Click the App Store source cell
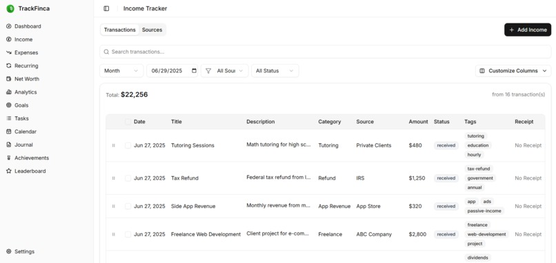The width and height of the screenshot is (556, 263). click(x=368, y=206)
